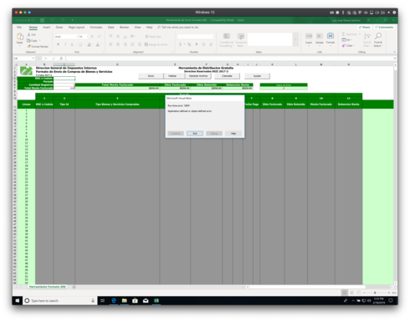This screenshot has width=410, height=321.
Task: Click the AutoSum sigma icon
Action: [x=344, y=34]
